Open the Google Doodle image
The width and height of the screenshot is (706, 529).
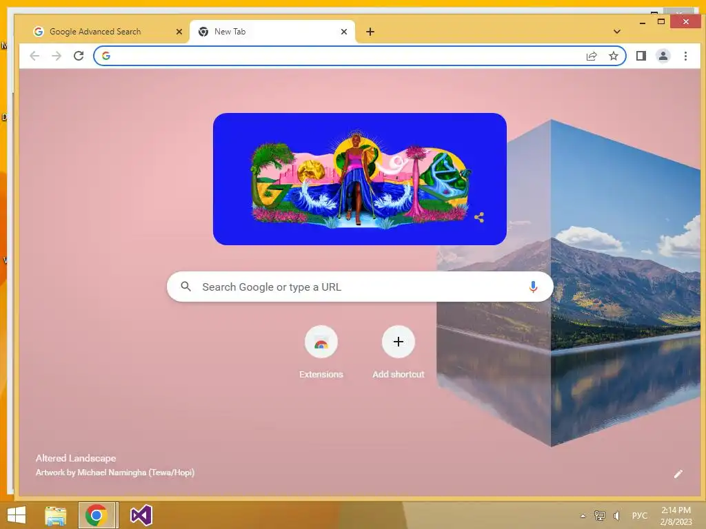click(x=360, y=179)
